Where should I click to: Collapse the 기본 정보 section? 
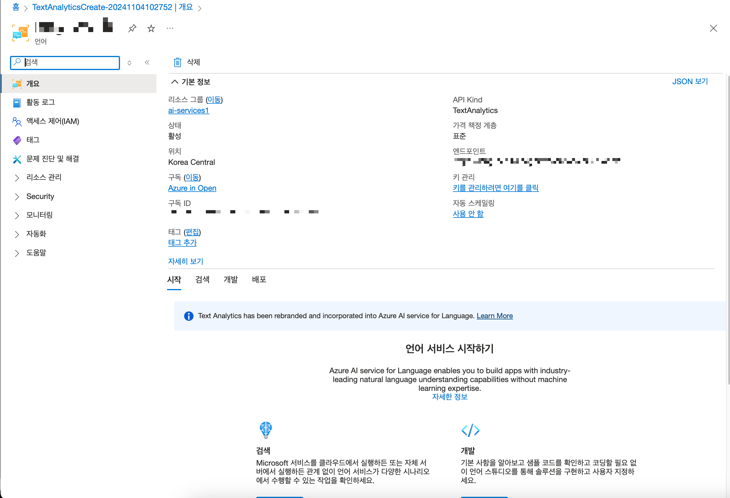[175, 82]
